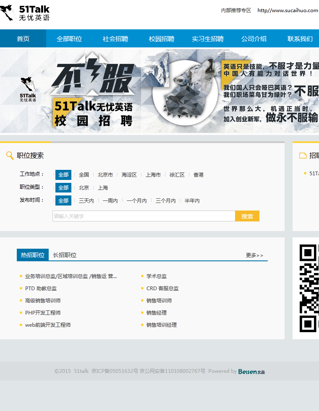Viewport: 319px width, 411px height.
Task: Filter postings to 一个月内
Action: pyautogui.click(x=137, y=200)
